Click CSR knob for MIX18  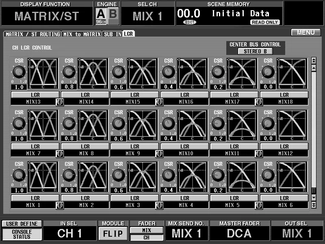pyautogui.click(x=268, y=72)
